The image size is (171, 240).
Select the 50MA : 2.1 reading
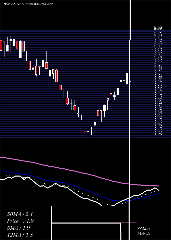pos(20,214)
